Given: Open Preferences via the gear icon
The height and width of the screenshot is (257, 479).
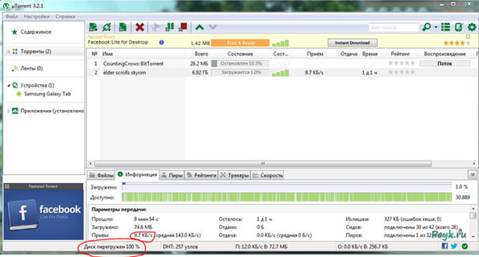Looking at the screenshot, I should coord(472,27).
